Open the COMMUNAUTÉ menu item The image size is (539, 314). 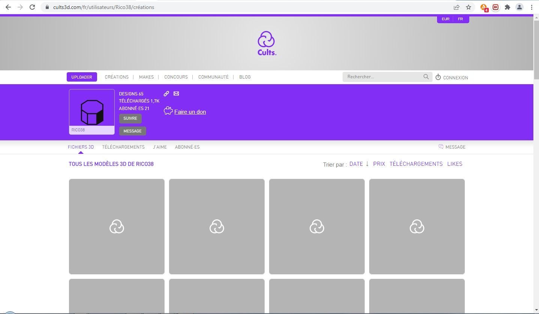(213, 77)
